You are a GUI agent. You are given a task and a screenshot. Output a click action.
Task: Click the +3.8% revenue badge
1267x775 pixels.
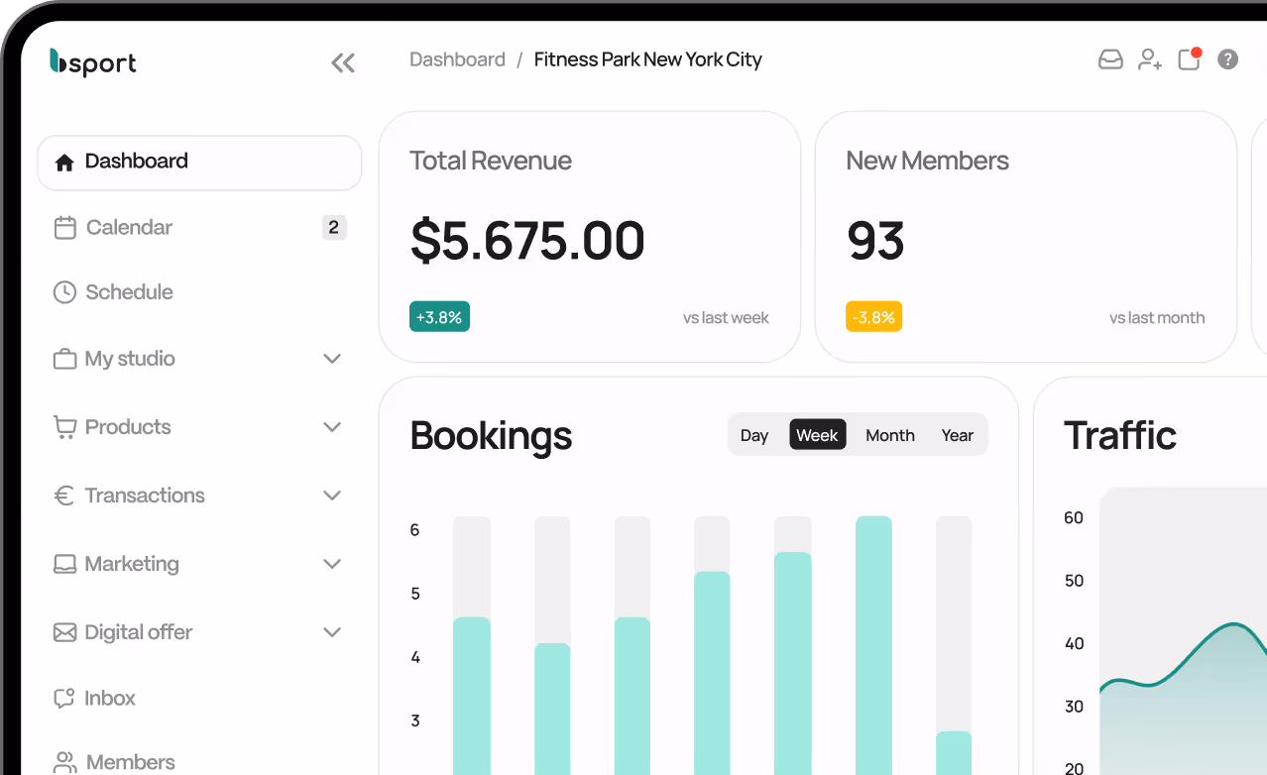click(439, 316)
